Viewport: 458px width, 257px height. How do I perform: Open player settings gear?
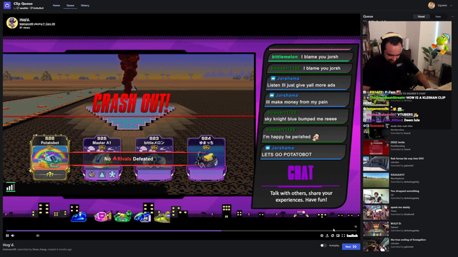322,236
